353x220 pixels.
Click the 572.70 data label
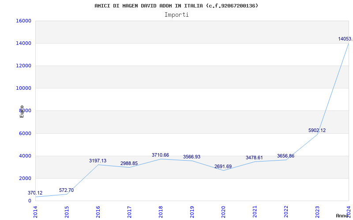point(67,190)
